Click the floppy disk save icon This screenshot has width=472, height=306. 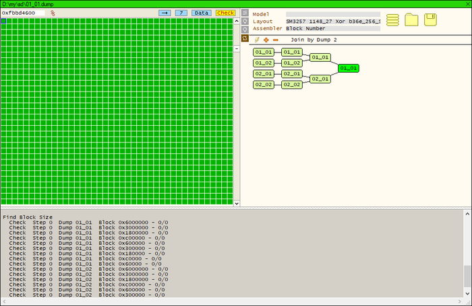pos(431,20)
